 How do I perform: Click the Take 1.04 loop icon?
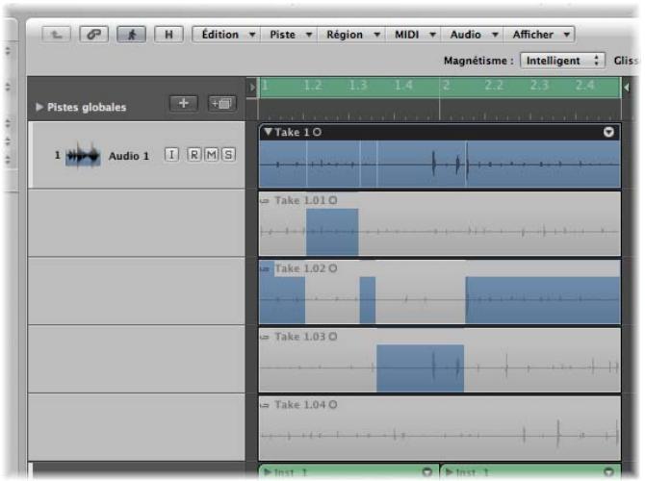(265, 405)
